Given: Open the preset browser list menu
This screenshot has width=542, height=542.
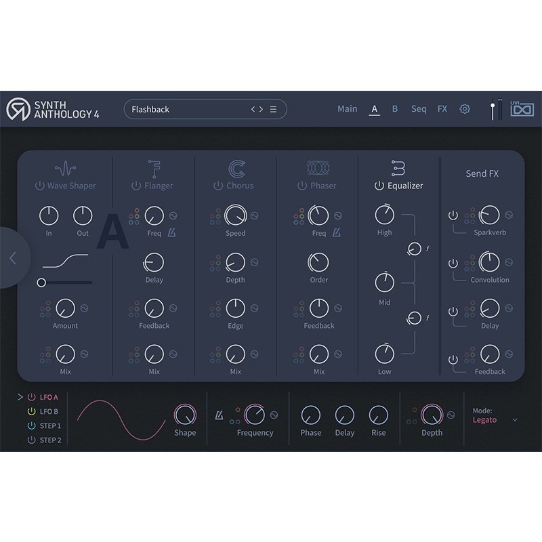Looking at the screenshot, I should [273, 109].
